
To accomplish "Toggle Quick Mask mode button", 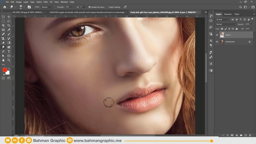I will click(3, 78).
